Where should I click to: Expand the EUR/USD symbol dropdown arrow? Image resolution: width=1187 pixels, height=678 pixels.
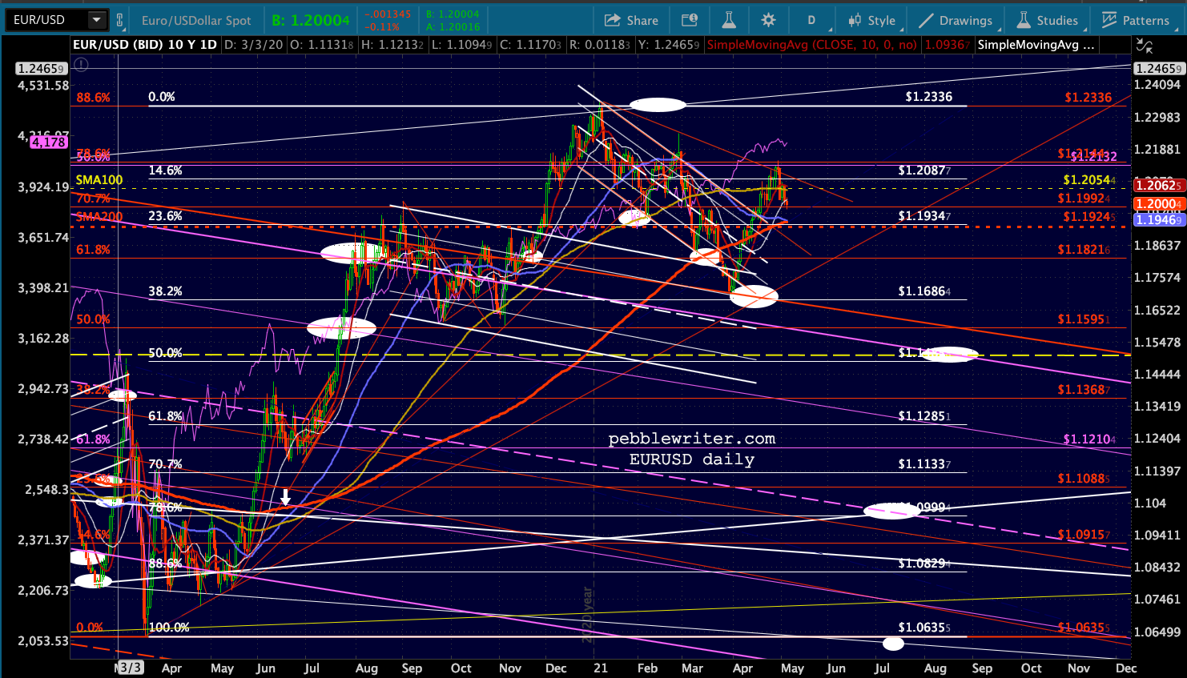96,20
